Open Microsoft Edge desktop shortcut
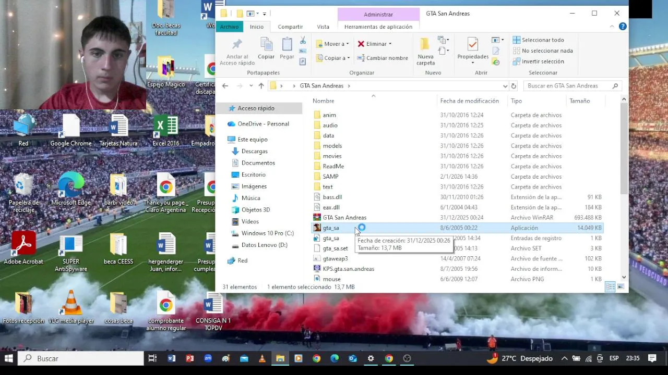Image resolution: width=668 pixels, height=375 pixels. (70, 189)
